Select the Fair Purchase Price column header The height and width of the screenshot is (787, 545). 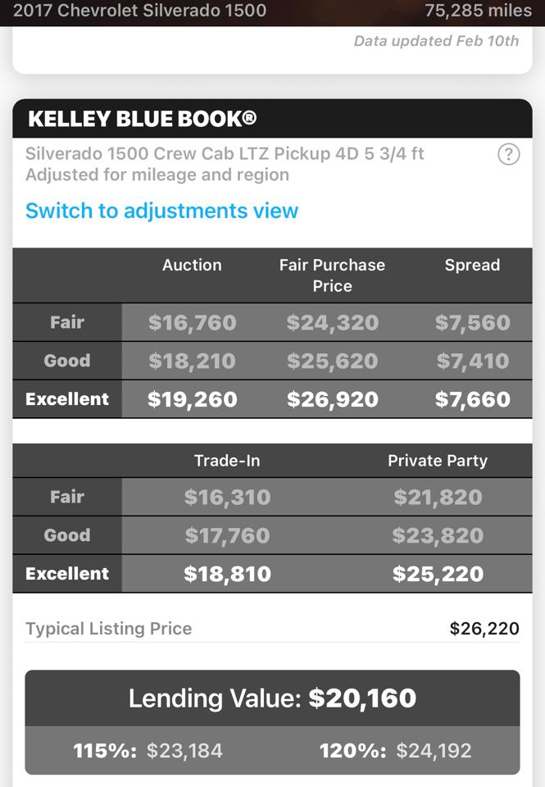click(332, 275)
